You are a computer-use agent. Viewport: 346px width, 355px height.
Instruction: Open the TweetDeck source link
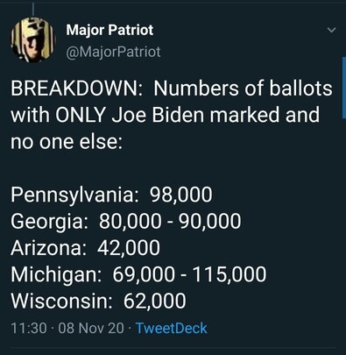pyautogui.click(x=172, y=328)
